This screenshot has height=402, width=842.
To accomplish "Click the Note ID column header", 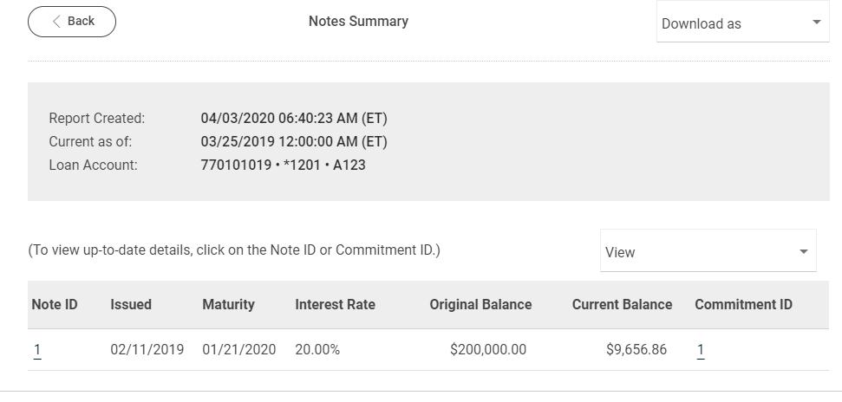I will (x=55, y=305).
